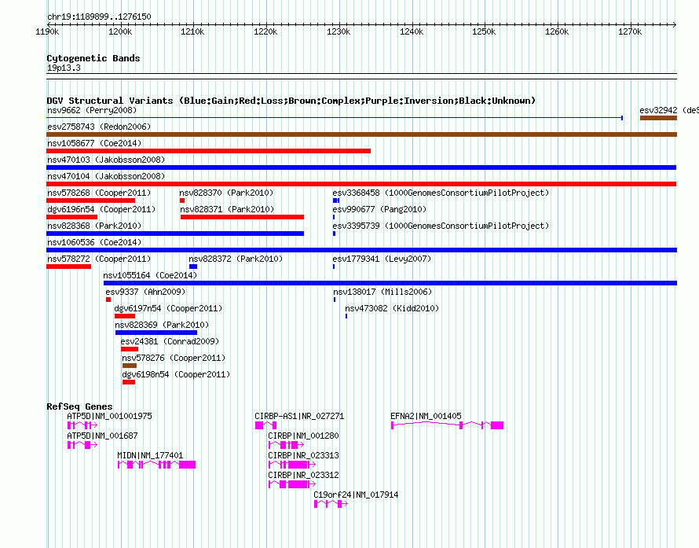Click ATP5D|NM_001001975 gene label
This screenshot has width=699, height=548.
(109, 416)
